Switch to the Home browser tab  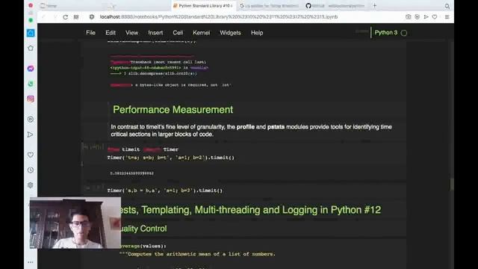click(49, 6)
